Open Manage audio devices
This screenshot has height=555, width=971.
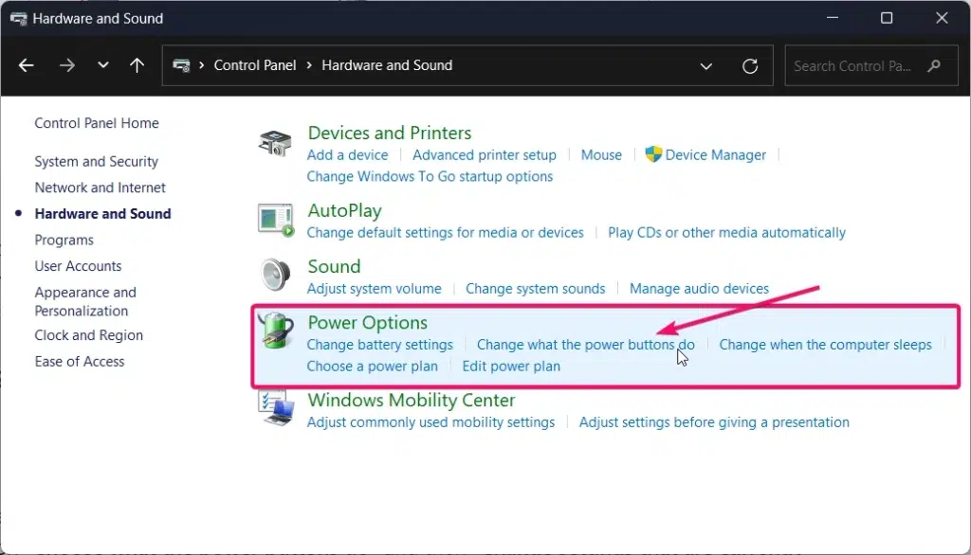tap(699, 289)
